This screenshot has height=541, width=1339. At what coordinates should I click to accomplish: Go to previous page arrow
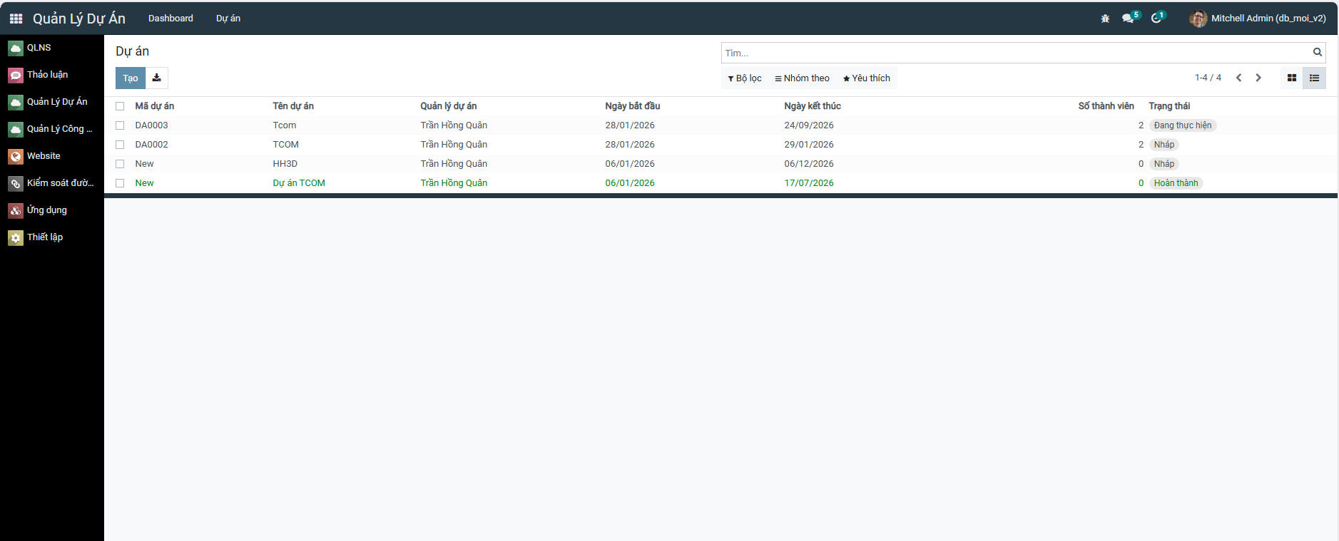click(1239, 78)
